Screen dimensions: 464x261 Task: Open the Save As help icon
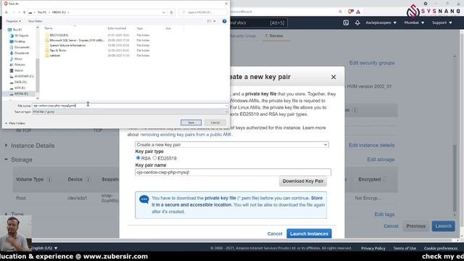(x=224, y=21)
